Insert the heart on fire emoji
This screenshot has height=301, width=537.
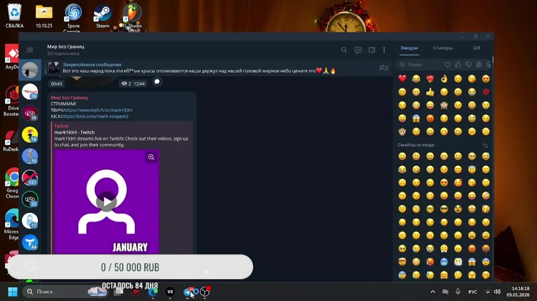(430, 79)
